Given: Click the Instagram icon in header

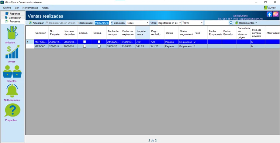Looking at the screenshot, I should point(276,14).
